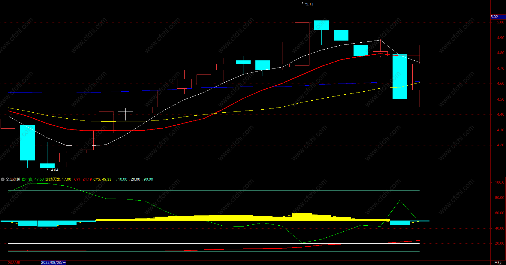506x265 pixels.
Task: Click the 2022年 year label
Action: (14, 263)
